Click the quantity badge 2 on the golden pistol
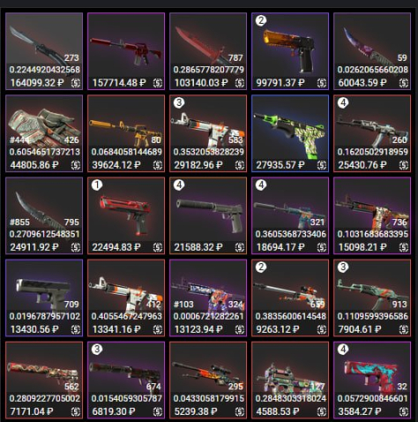The width and height of the screenshot is (418, 422). tap(261, 20)
